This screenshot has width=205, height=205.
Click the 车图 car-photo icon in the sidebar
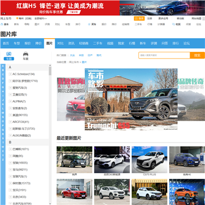[x=9, y=54]
